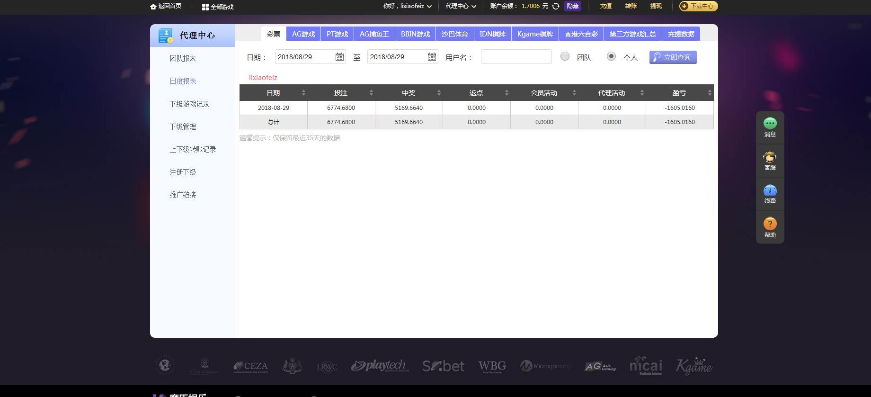Viewport: 871px width, 397px height.
Task: Switch to the 沙巴体育 tab
Action: click(455, 34)
